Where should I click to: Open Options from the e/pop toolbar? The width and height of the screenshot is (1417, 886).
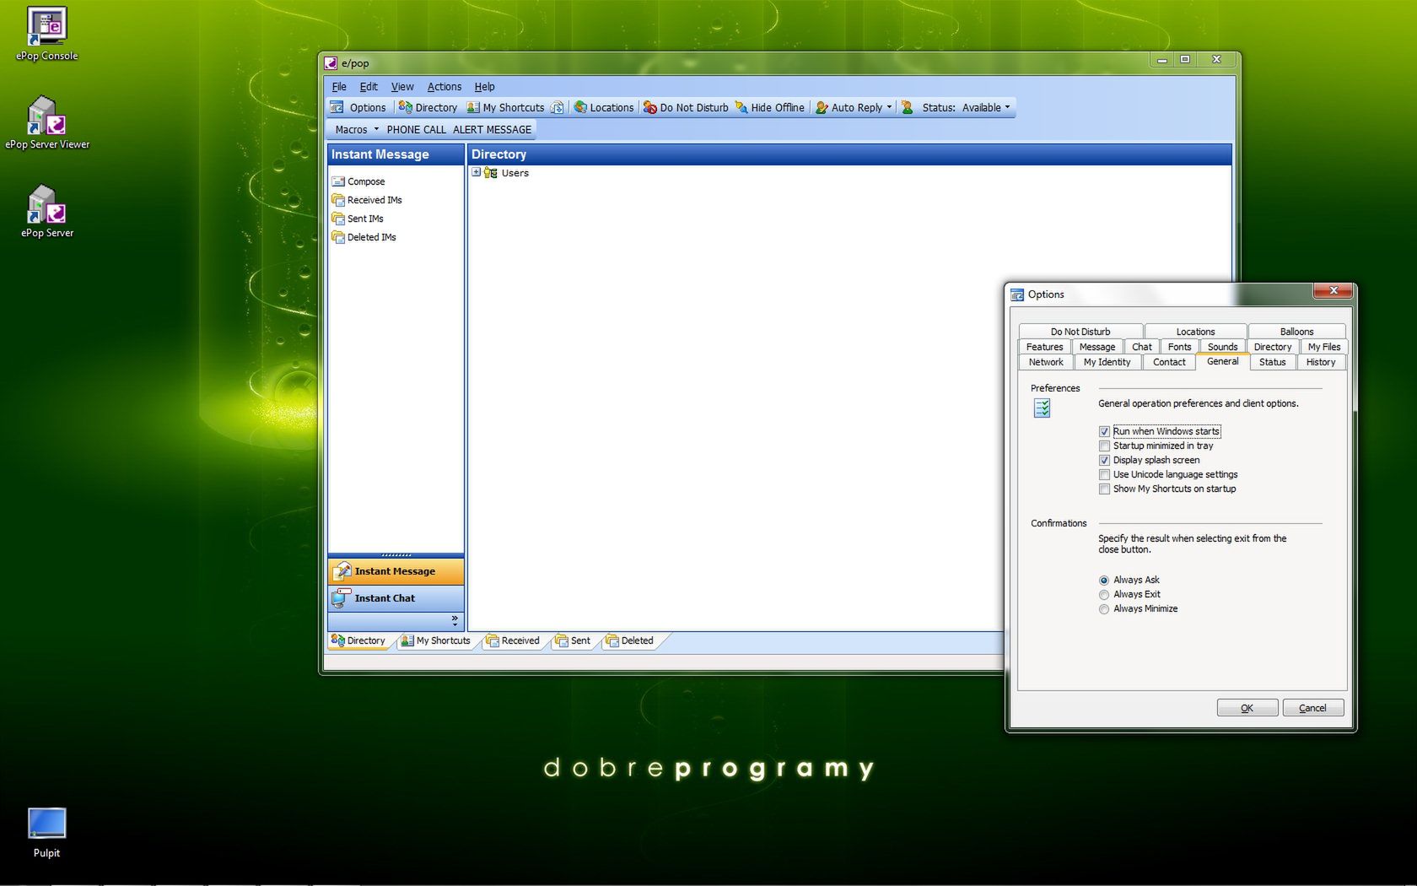click(x=358, y=107)
